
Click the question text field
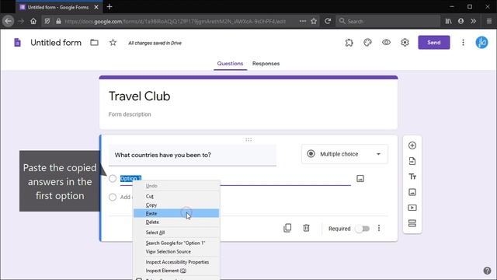193,155
